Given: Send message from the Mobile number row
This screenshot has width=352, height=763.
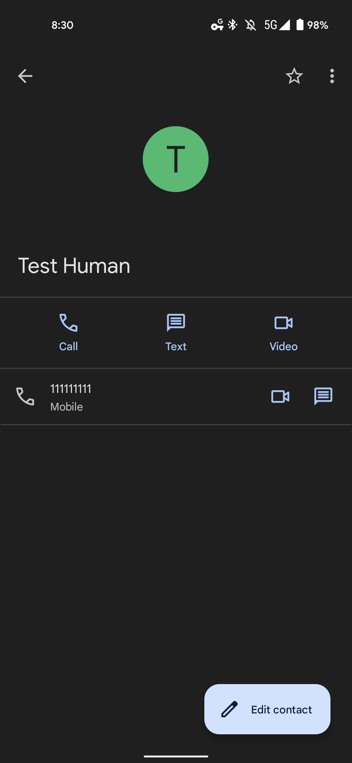Looking at the screenshot, I should [x=323, y=396].
